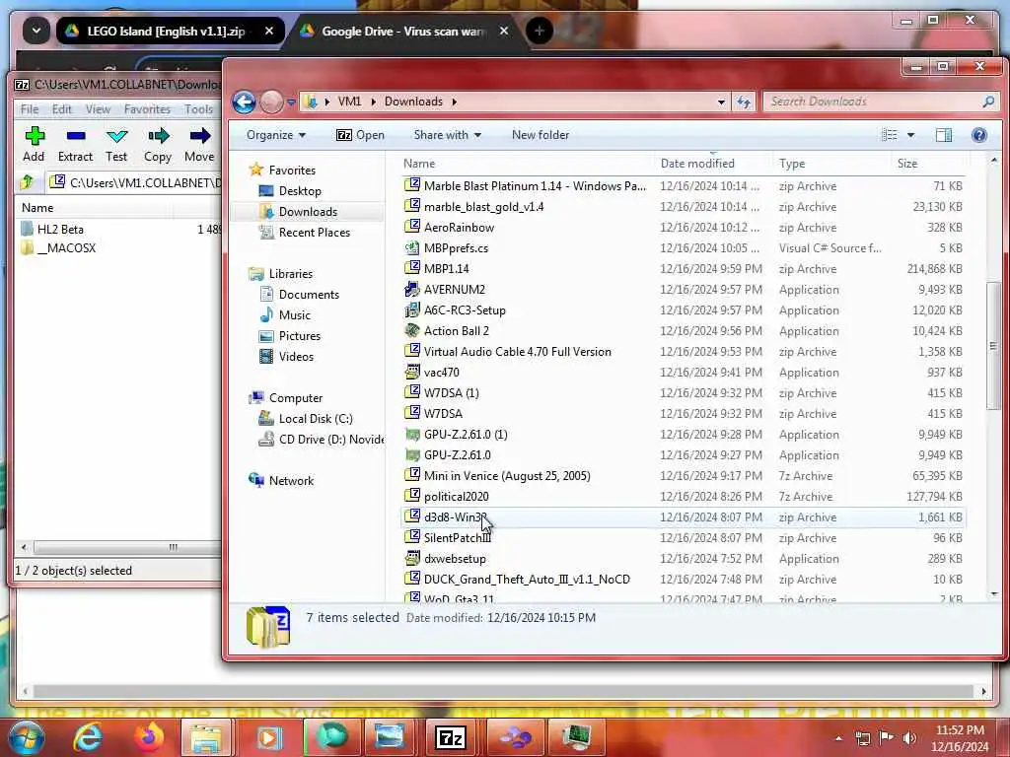Change view using the view icon

tap(890, 135)
